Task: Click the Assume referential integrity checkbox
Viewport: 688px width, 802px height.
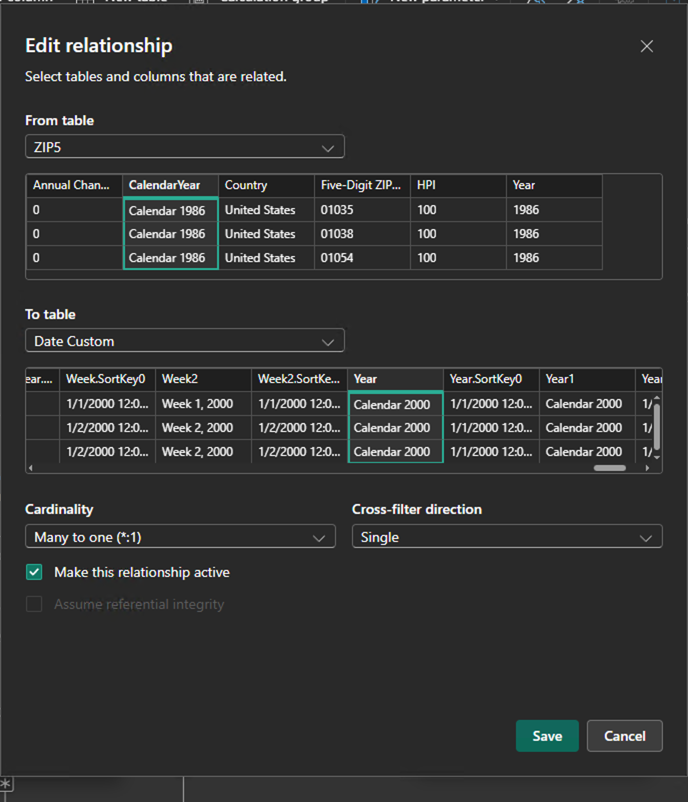Action: pyautogui.click(x=34, y=604)
